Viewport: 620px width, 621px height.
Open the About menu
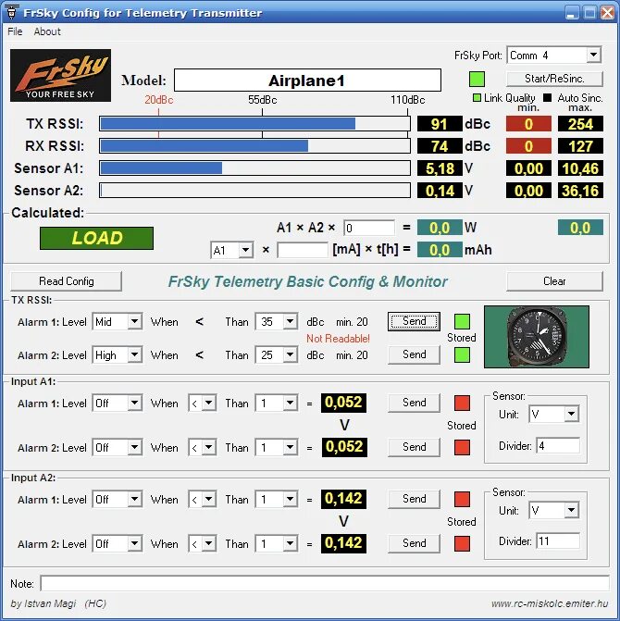(47, 31)
